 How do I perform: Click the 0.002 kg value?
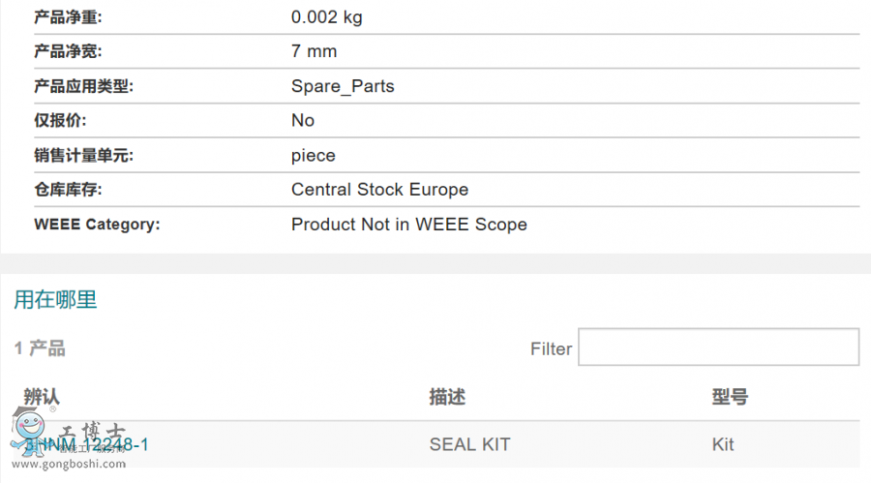pos(327,16)
